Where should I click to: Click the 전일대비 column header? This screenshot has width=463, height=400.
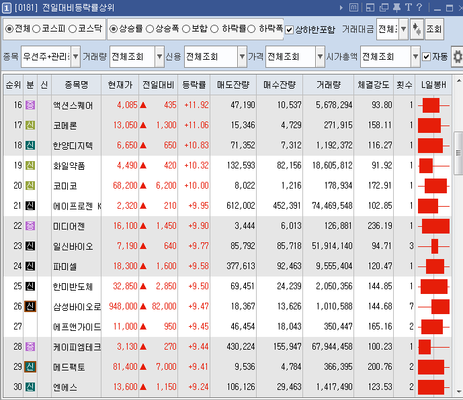tap(159, 85)
